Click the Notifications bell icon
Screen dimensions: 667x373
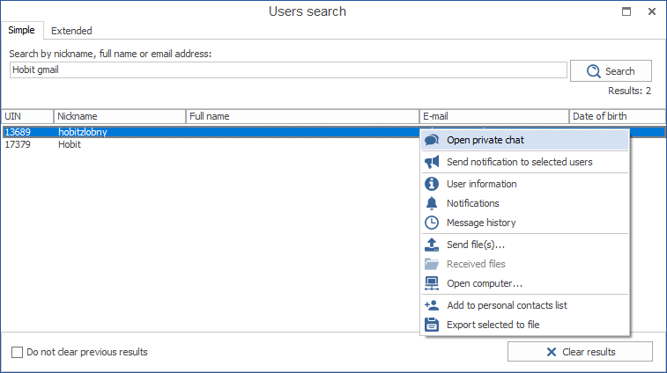(x=432, y=203)
